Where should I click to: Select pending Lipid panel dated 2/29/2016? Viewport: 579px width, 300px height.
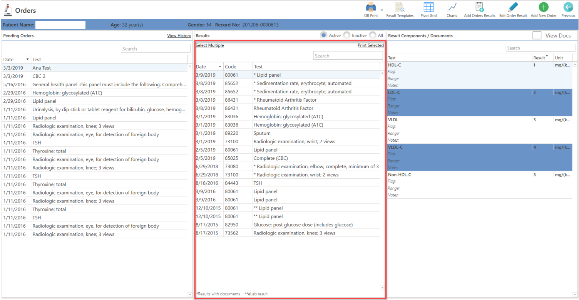pos(95,101)
